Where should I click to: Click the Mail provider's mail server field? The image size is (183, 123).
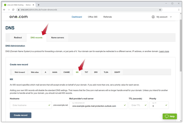coord(98,105)
